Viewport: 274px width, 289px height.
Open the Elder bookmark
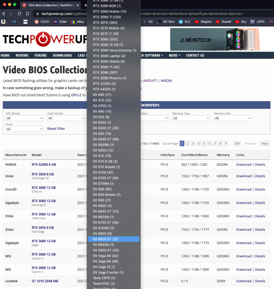(x=60, y=22)
